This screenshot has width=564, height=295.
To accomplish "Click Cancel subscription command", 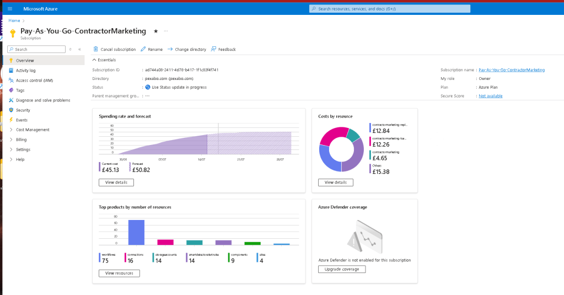I will point(115,49).
